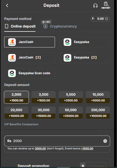Click the underlined 3000.00 amount

tap(40, 149)
